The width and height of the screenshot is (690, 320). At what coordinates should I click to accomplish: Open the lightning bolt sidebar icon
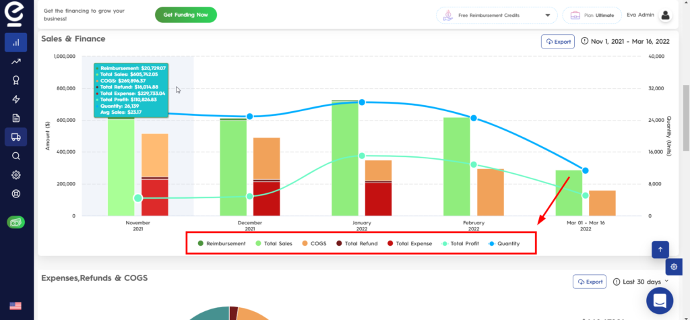click(16, 99)
